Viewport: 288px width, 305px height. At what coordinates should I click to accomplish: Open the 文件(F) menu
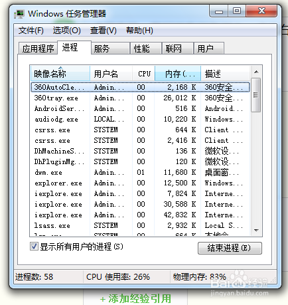pos(31,31)
